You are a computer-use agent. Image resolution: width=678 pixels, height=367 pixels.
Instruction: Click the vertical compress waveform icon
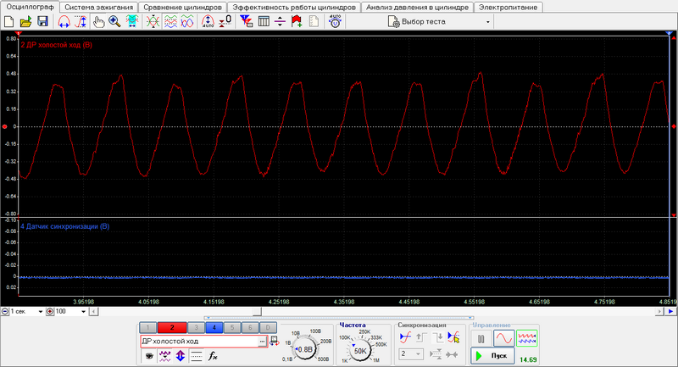coord(153,21)
